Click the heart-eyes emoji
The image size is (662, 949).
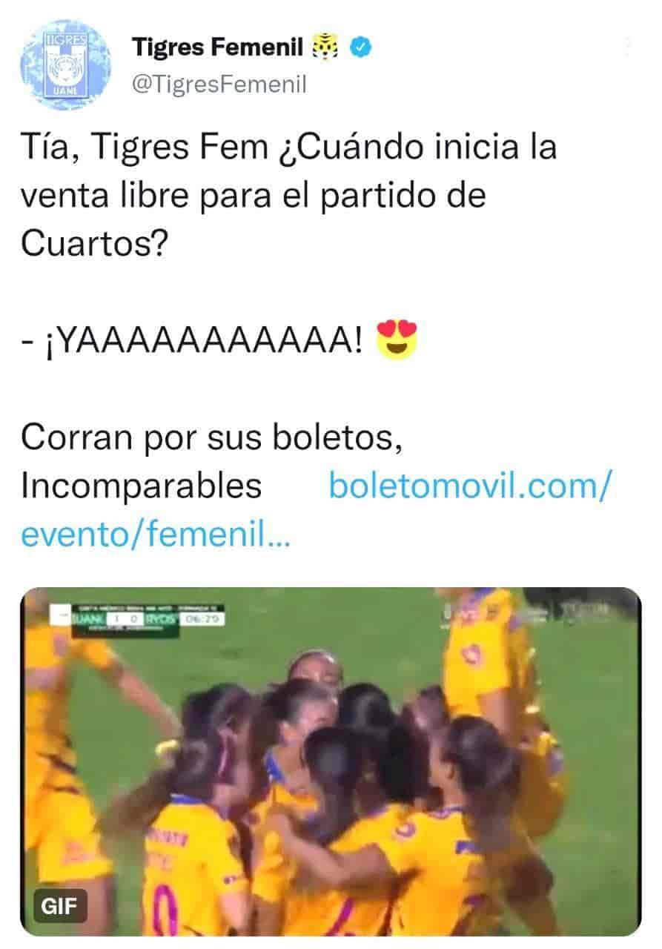pyautogui.click(x=397, y=342)
